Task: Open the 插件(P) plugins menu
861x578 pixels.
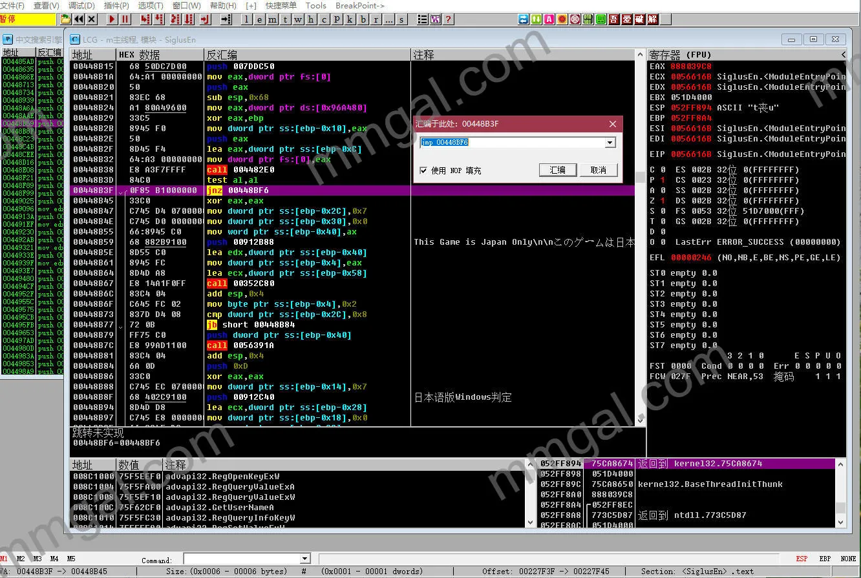Action: click(x=116, y=6)
